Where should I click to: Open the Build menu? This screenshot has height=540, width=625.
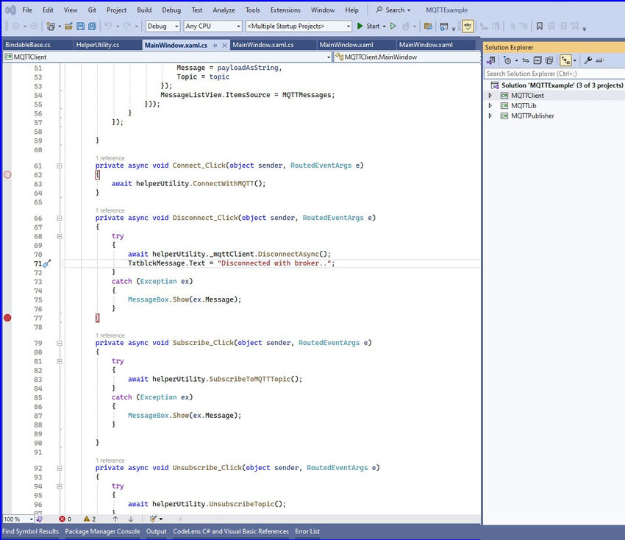pos(144,10)
